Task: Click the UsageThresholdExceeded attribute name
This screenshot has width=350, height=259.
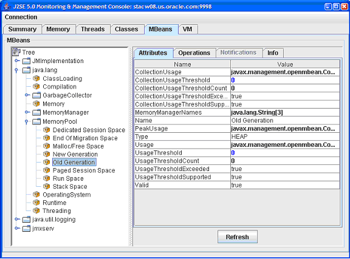Action: pyautogui.click(x=182, y=169)
